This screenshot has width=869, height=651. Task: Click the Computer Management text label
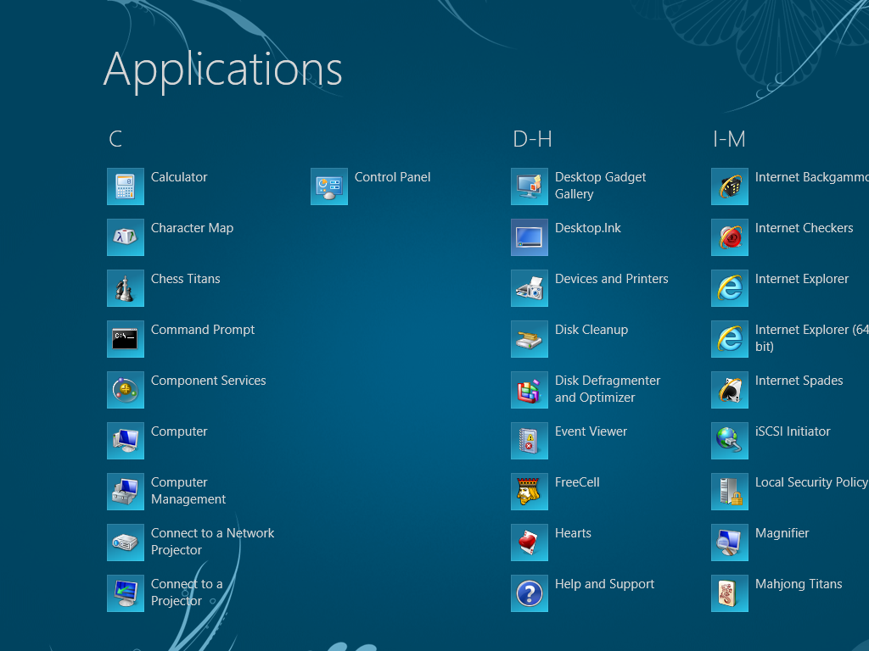pos(188,491)
